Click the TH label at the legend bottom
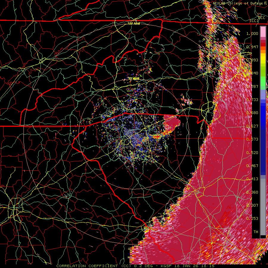The image size is (268, 268). coord(256,232)
